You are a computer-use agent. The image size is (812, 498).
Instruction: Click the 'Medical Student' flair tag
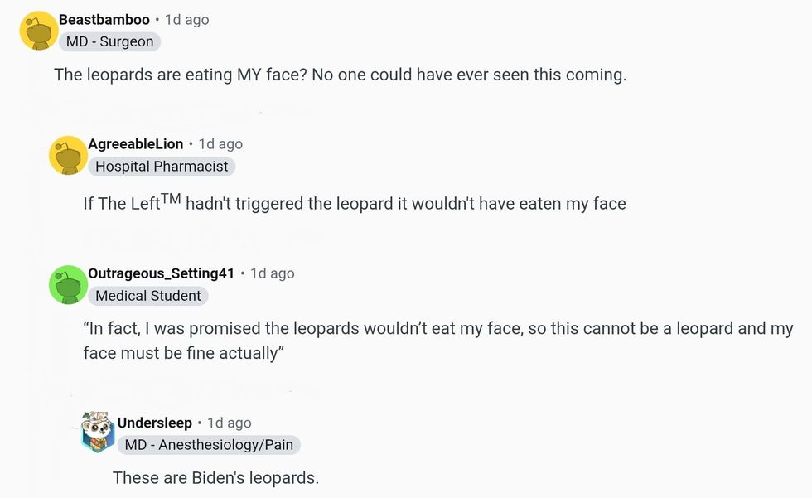click(x=148, y=296)
